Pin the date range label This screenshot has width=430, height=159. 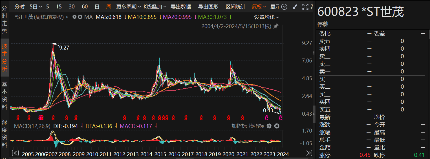click(x=276, y=26)
